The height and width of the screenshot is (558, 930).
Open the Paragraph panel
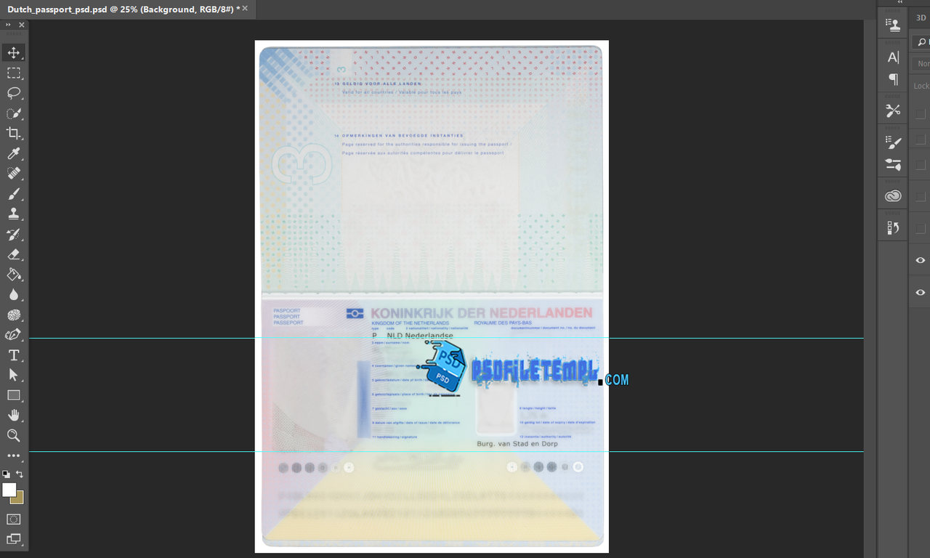(893, 78)
